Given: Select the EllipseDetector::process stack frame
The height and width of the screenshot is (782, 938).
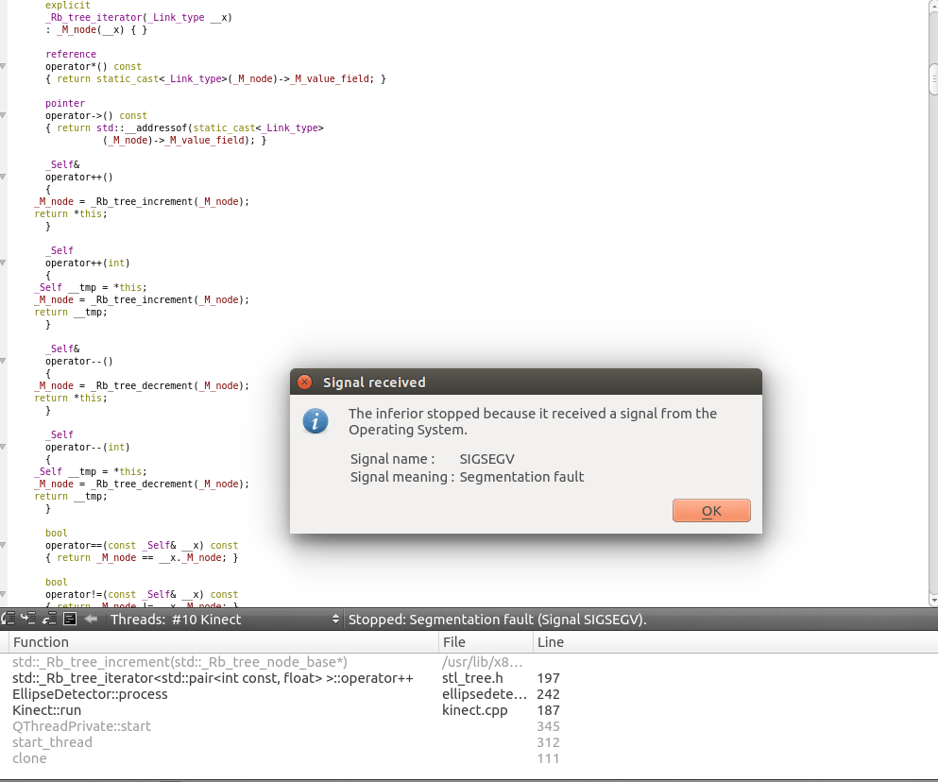Looking at the screenshot, I should tap(90, 694).
